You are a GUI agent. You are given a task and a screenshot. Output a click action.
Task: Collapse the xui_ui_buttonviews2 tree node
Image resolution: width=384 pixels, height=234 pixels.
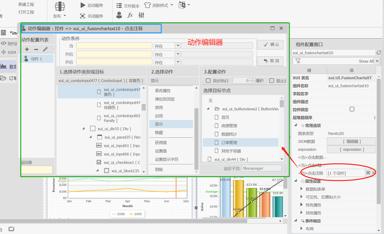pos(208,108)
